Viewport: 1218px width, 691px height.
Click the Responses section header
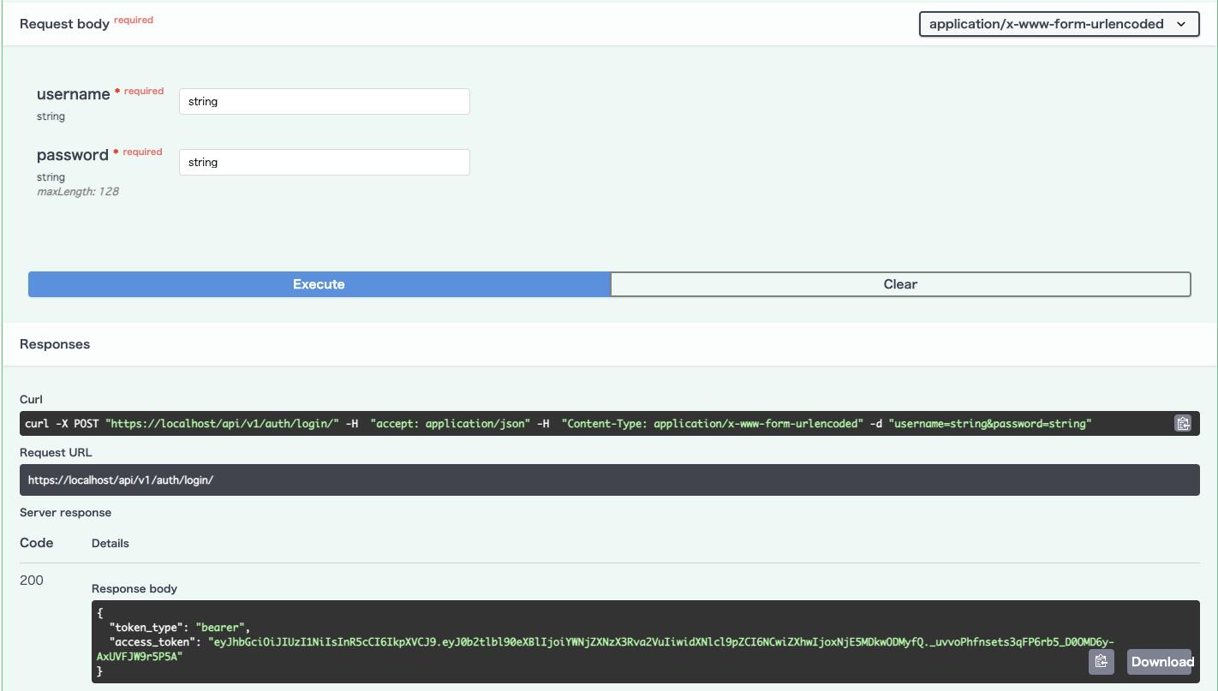(x=54, y=343)
